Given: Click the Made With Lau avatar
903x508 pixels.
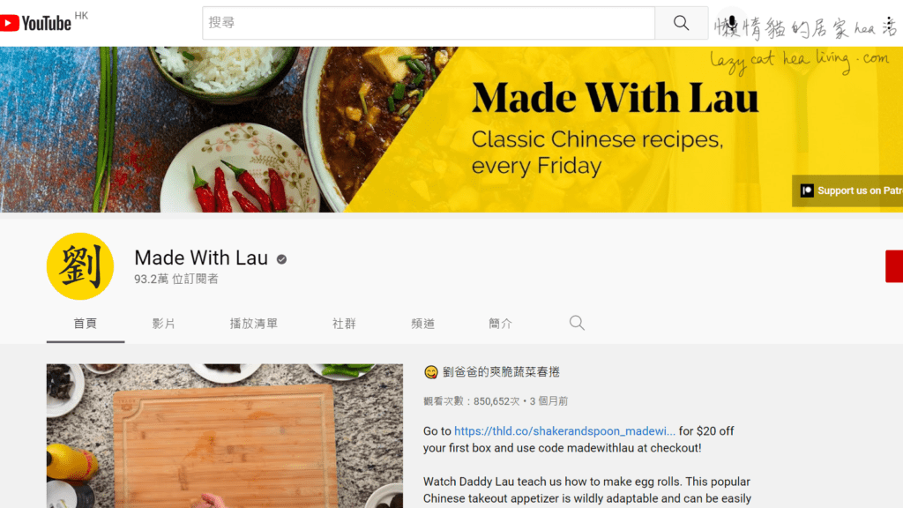Looking at the screenshot, I should point(80,266).
